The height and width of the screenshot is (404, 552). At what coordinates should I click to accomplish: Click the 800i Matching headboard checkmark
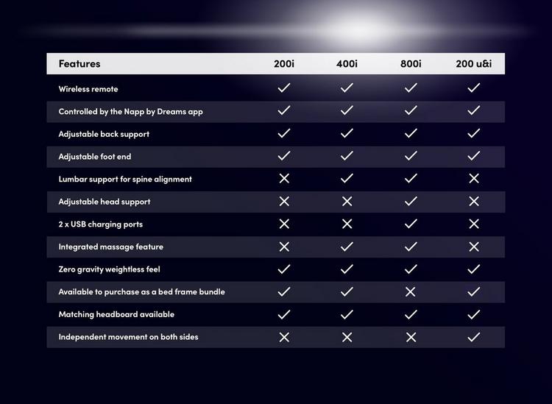(411, 314)
